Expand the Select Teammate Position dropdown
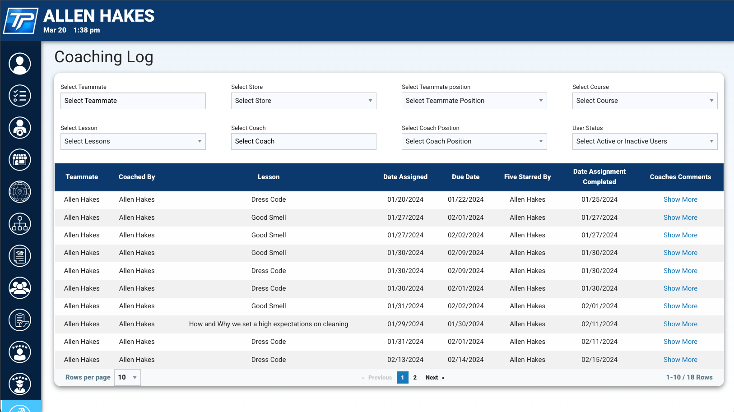The height and width of the screenshot is (412, 734). (x=474, y=101)
